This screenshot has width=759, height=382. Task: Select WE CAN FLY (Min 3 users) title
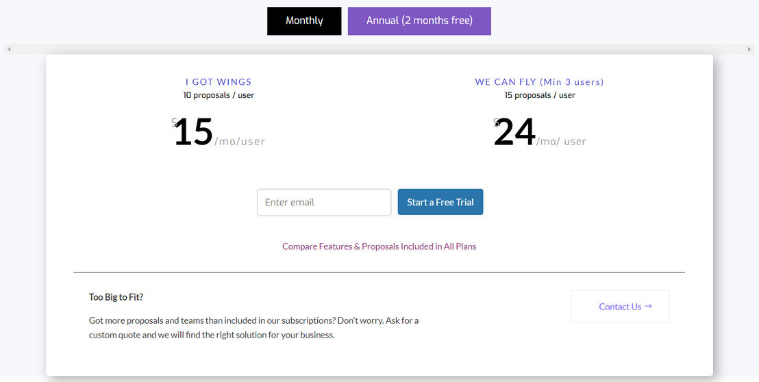[539, 81]
